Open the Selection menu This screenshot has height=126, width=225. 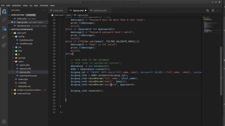[x=17, y=6]
